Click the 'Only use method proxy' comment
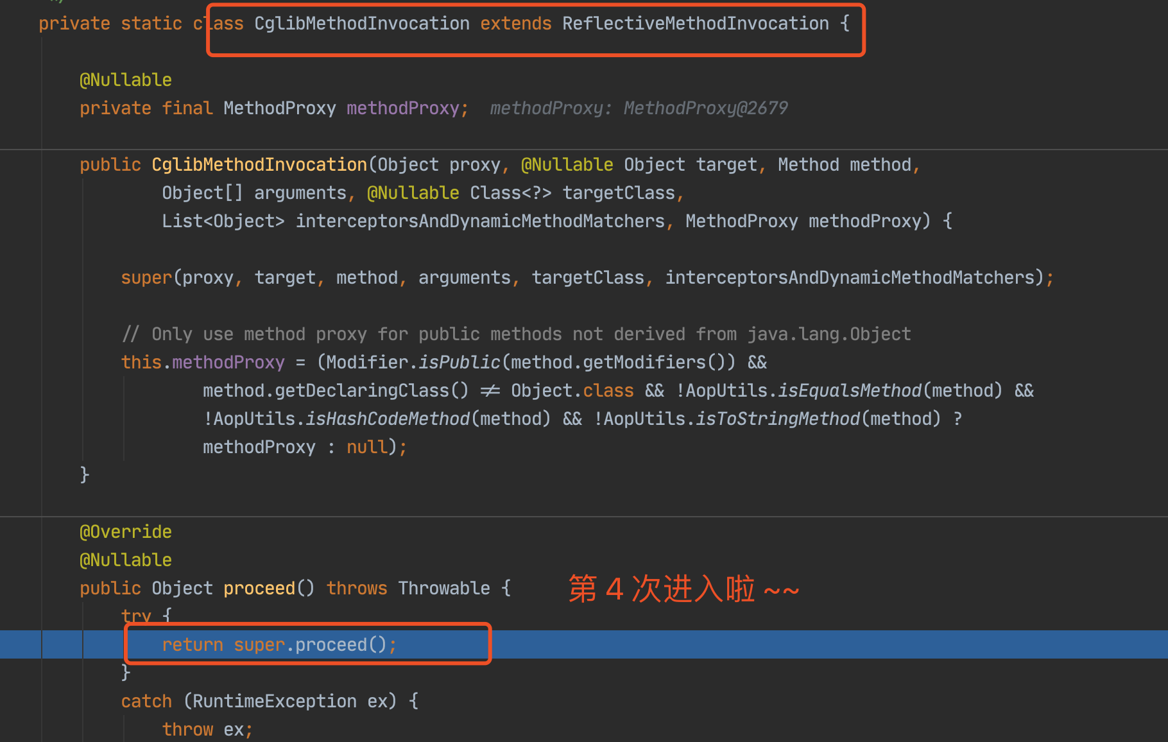This screenshot has height=742, width=1168. coord(516,334)
